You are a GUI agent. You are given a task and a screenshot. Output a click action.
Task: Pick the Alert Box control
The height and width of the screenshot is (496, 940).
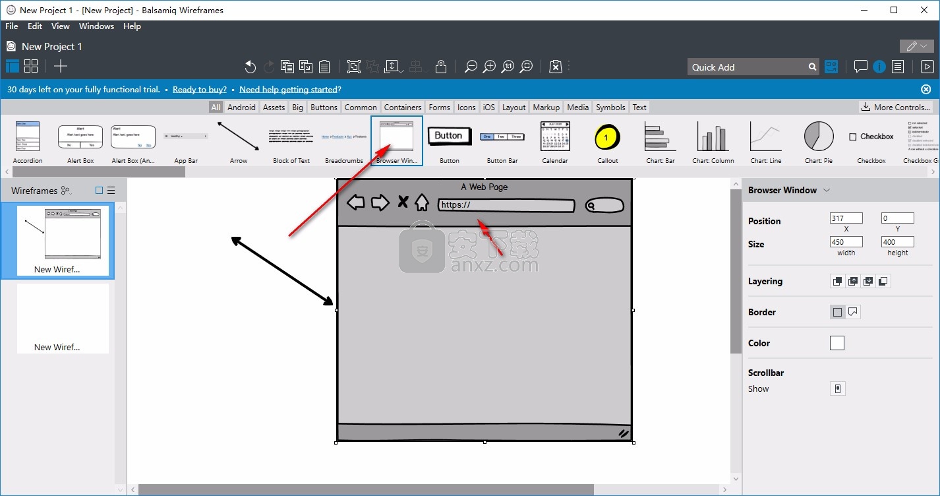[x=80, y=142]
